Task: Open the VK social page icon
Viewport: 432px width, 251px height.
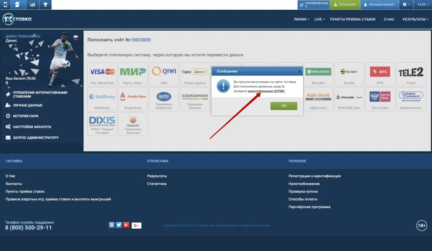Action: (x=112, y=225)
